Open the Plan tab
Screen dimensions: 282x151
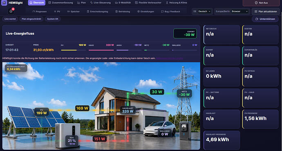81,3
